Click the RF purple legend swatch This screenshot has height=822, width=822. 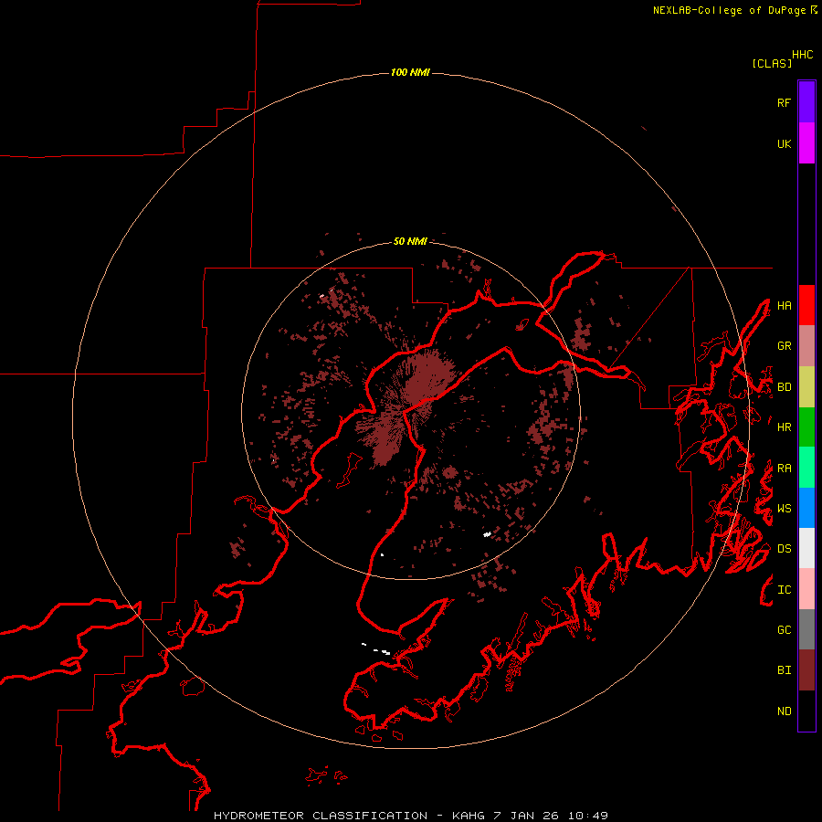coord(806,102)
